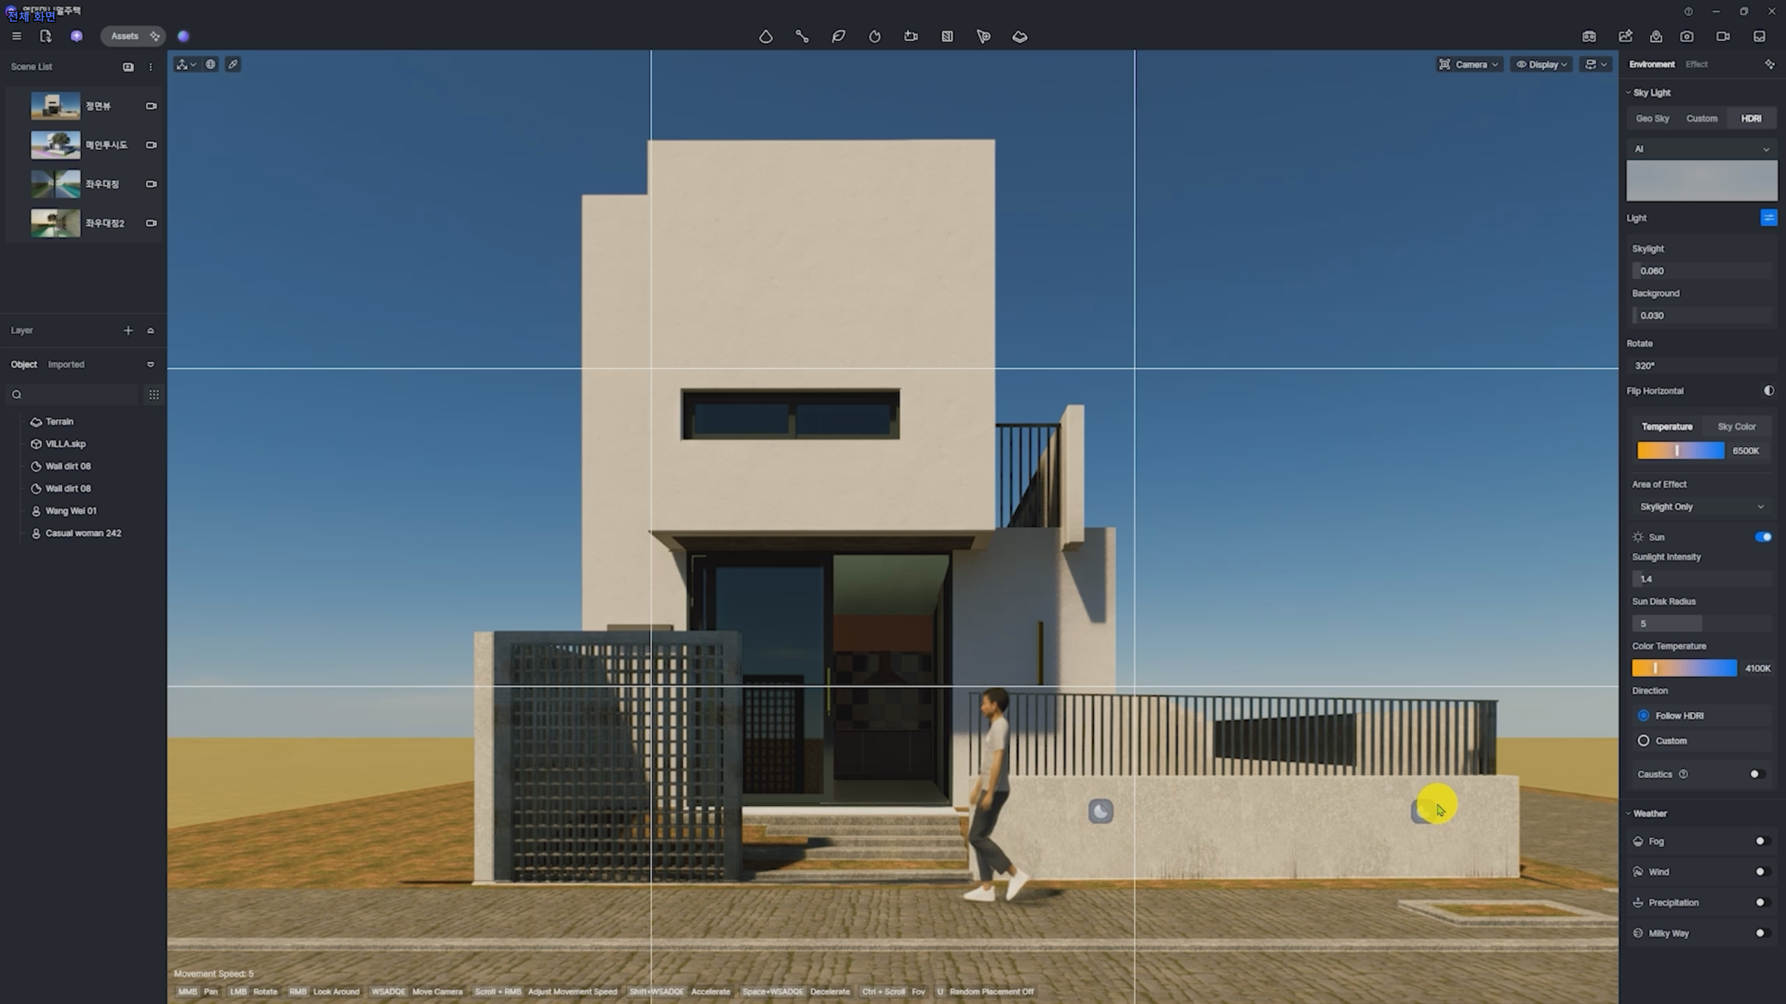Click the grid view icon beside search
The height and width of the screenshot is (1004, 1786).
[154, 395]
